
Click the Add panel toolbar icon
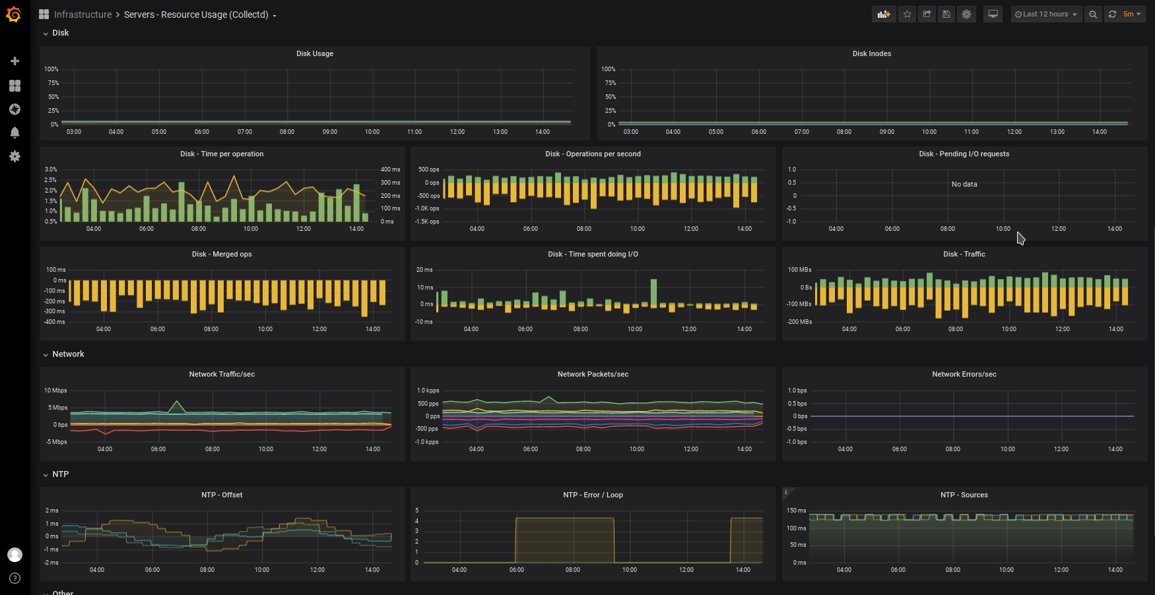click(884, 14)
